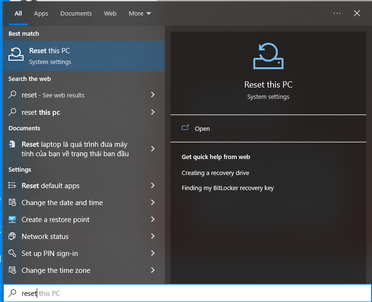Screen dimensions: 372x302
Task: Click the calendar-clock icon for Change the date and time
Action: pyautogui.click(x=12, y=202)
